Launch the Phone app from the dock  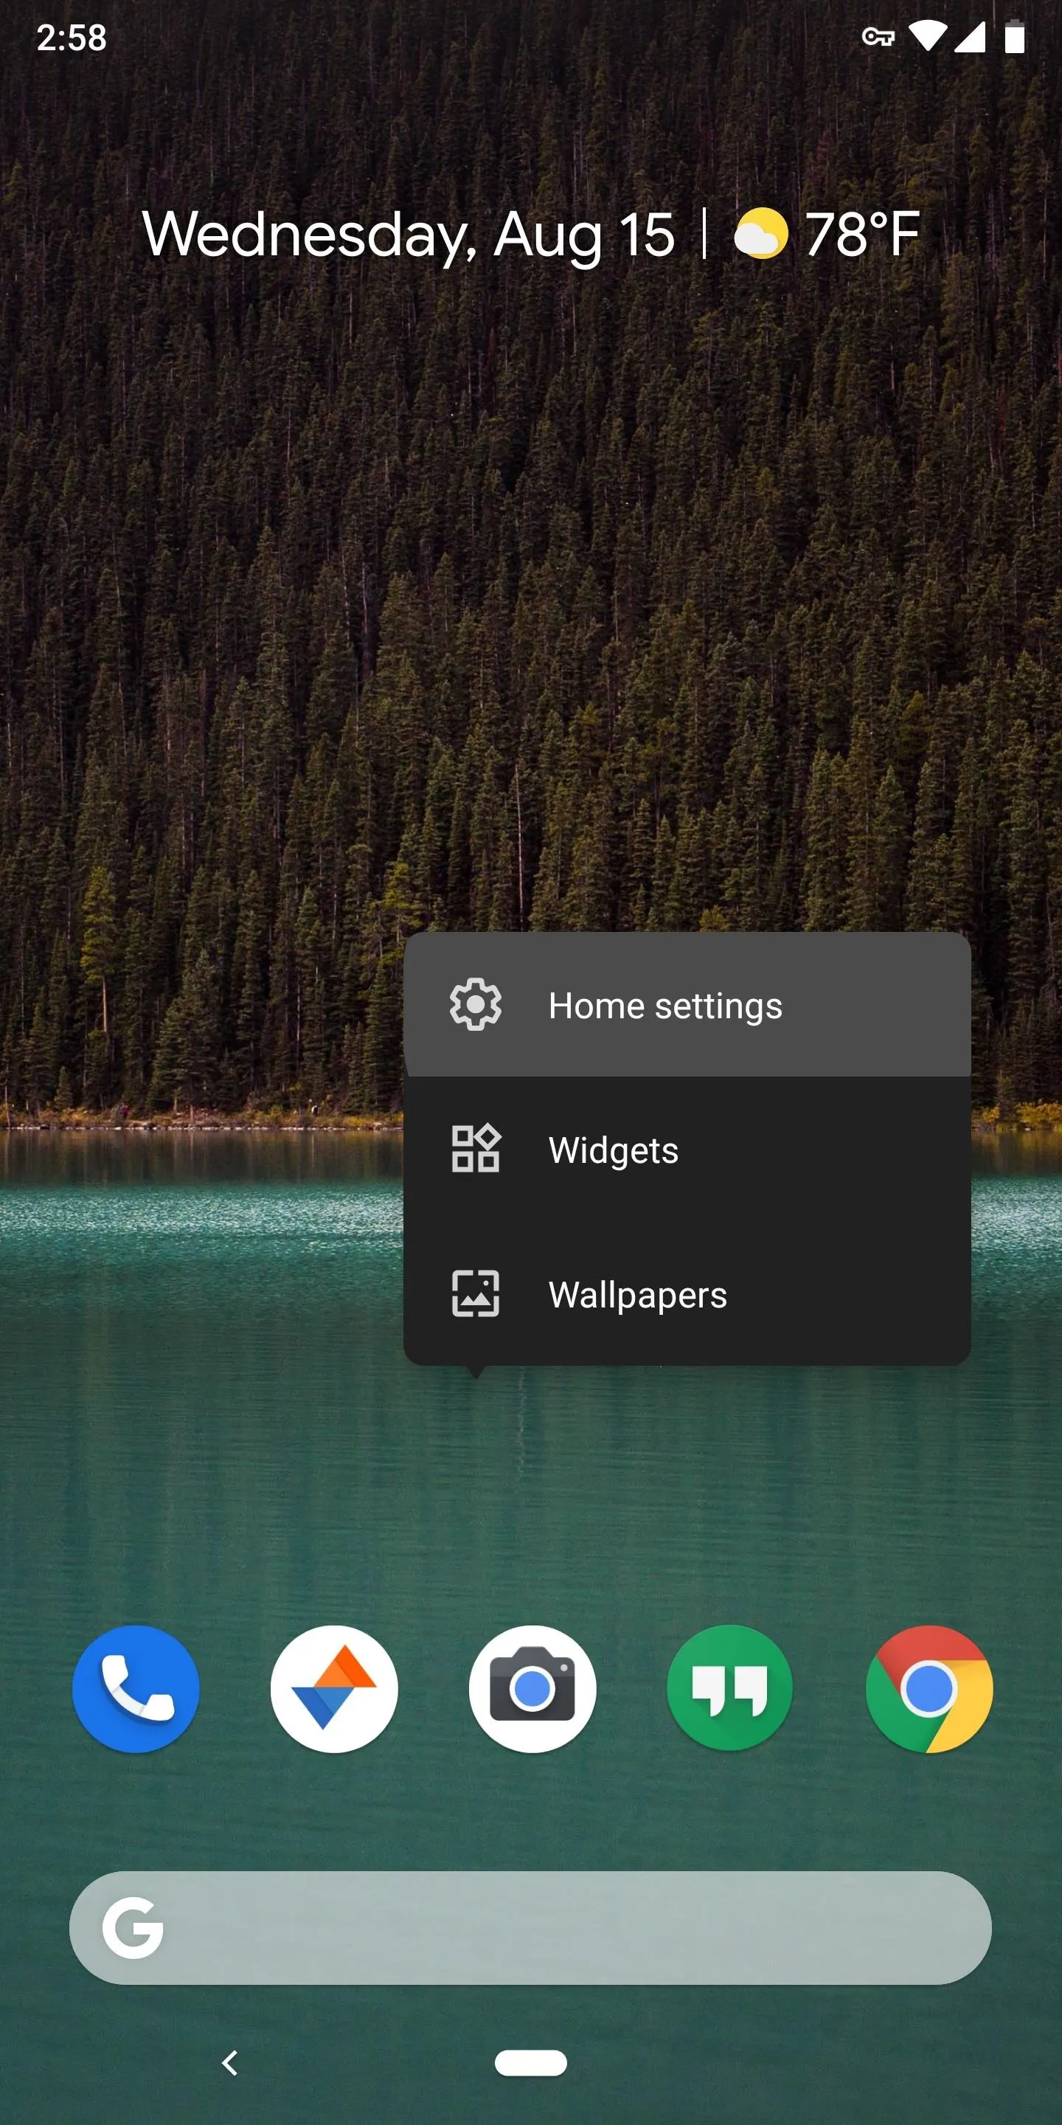click(x=136, y=1689)
